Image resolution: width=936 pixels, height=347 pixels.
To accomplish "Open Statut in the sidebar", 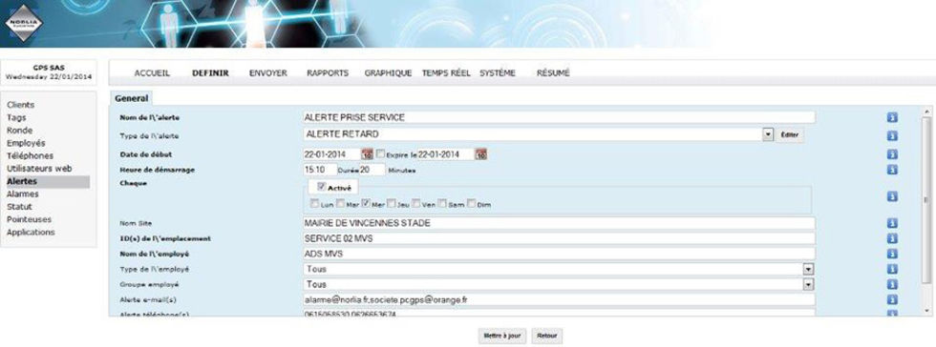I will [x=19, y=207].
